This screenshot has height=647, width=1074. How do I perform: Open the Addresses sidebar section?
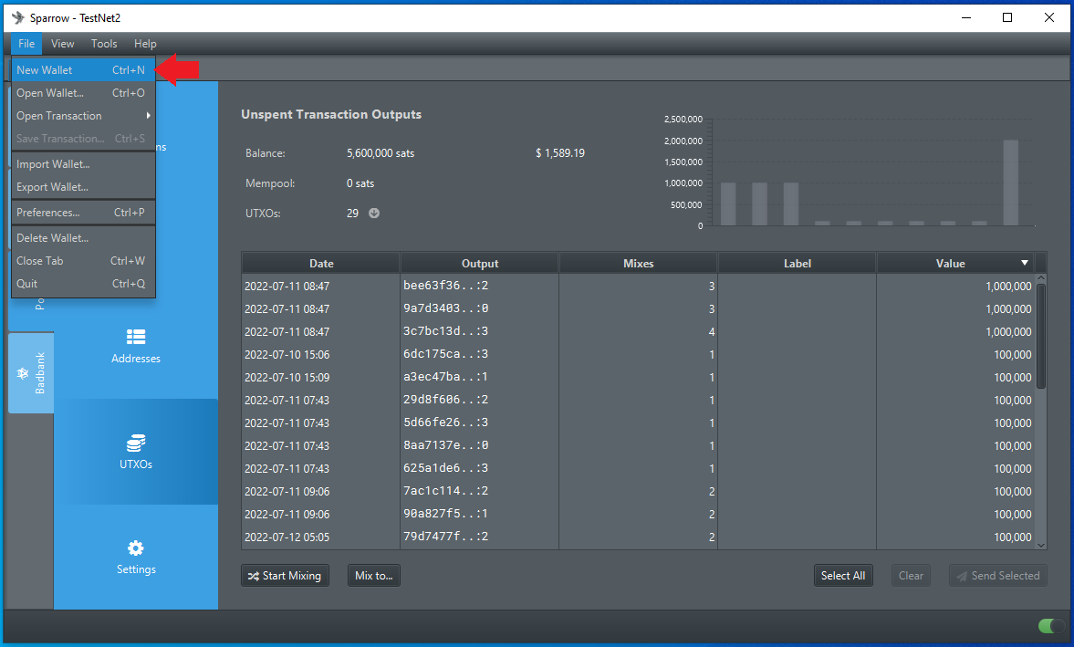136,347
